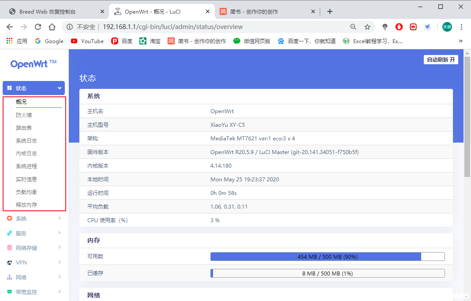The height and width of the screenshot is (301, 471).
Task: Collapse the 状态 section chevron
Action: (x=59, y=88)
